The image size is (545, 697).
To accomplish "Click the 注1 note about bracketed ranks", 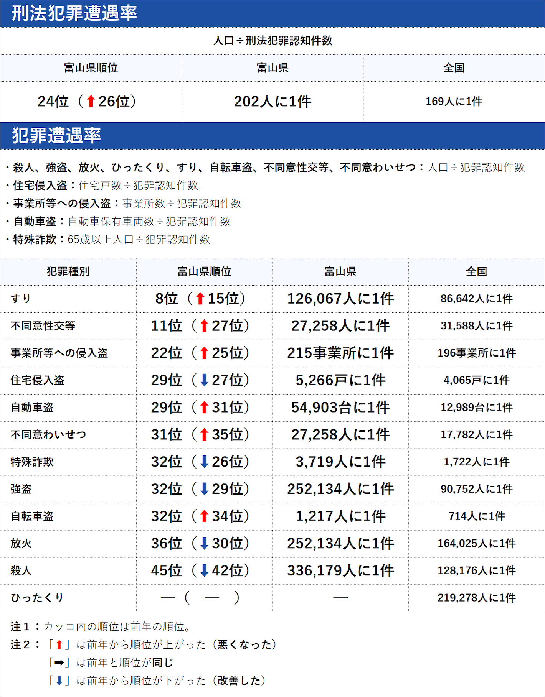I will coord(101,627).
